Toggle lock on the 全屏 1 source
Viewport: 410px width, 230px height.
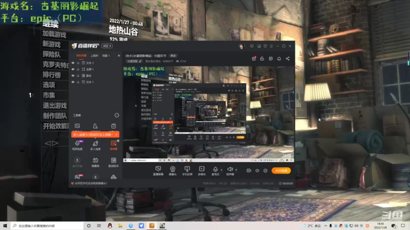coord(78,70)
